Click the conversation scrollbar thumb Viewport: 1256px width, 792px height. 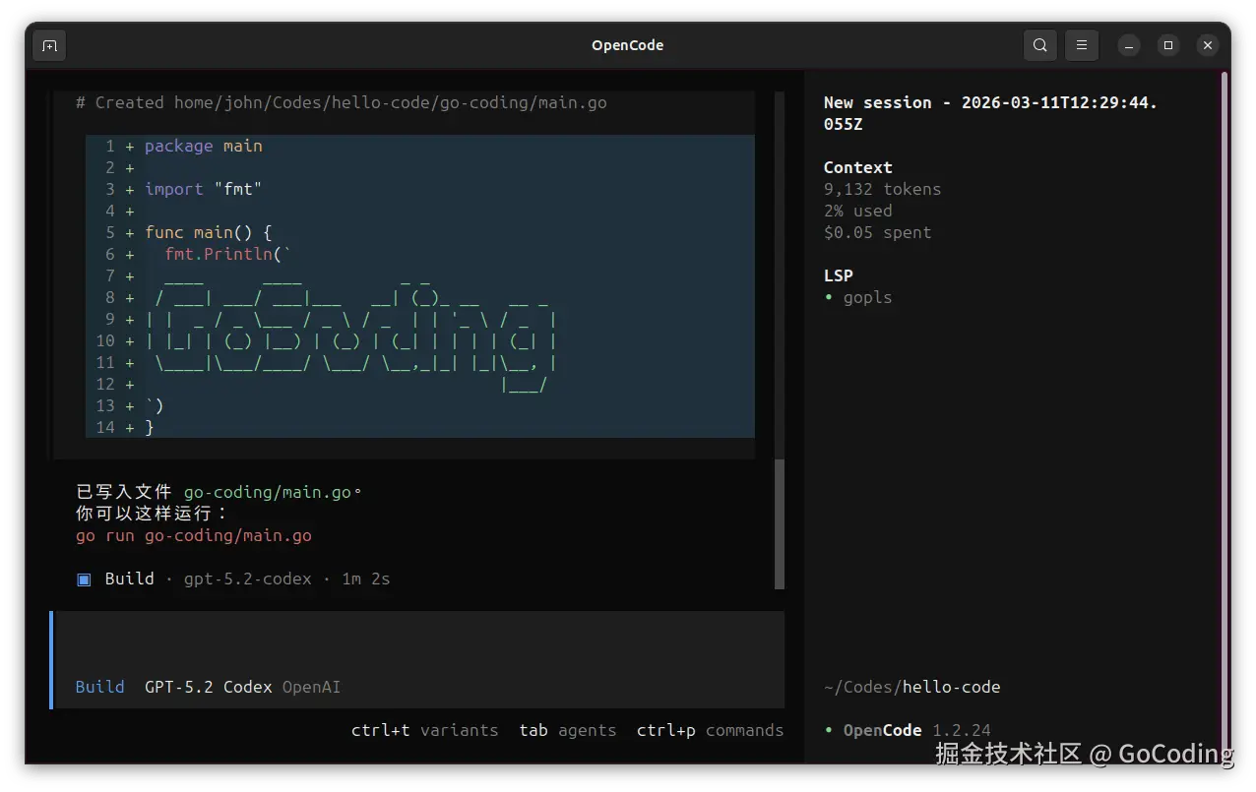click(780, 521)
